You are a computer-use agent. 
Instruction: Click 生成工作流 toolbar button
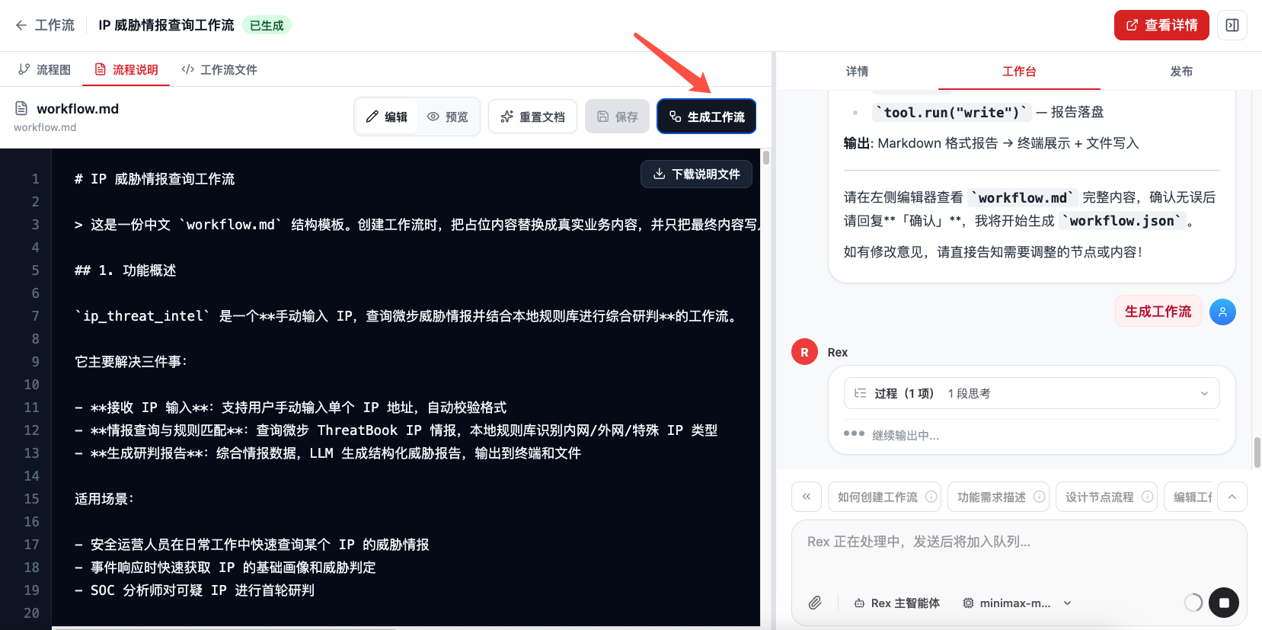[x=707, y=117]
